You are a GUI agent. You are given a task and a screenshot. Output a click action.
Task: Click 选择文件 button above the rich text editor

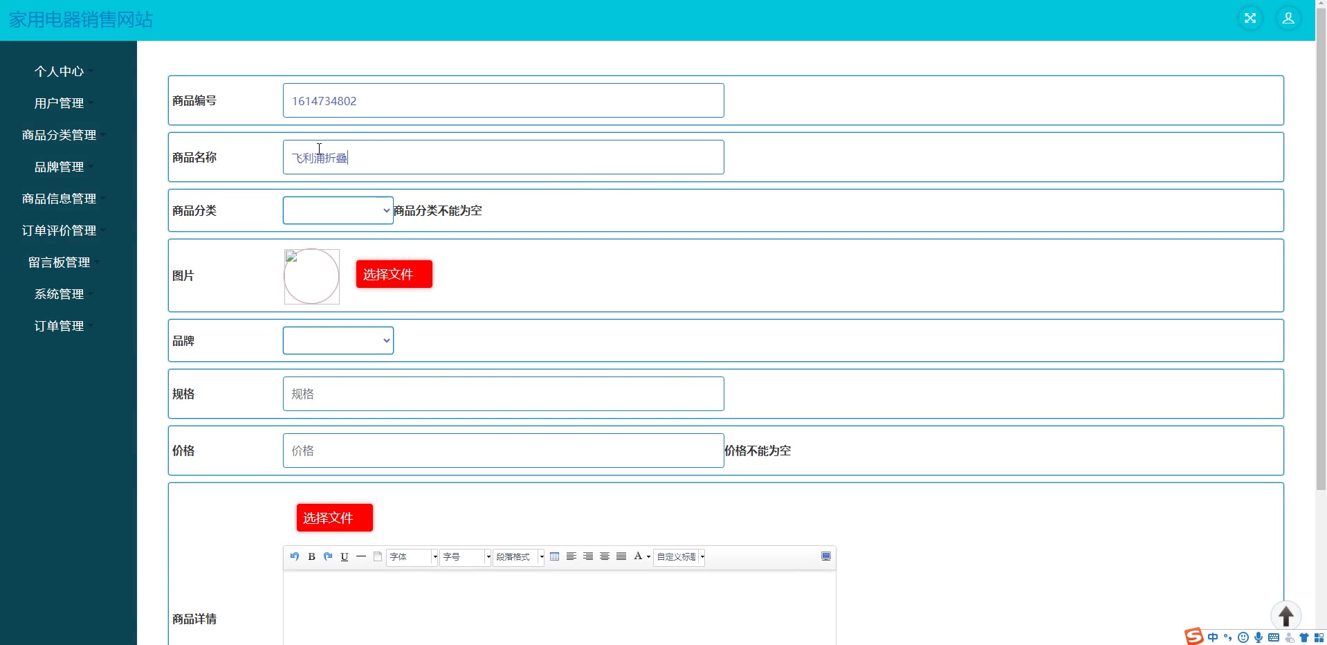pos(335,518)
